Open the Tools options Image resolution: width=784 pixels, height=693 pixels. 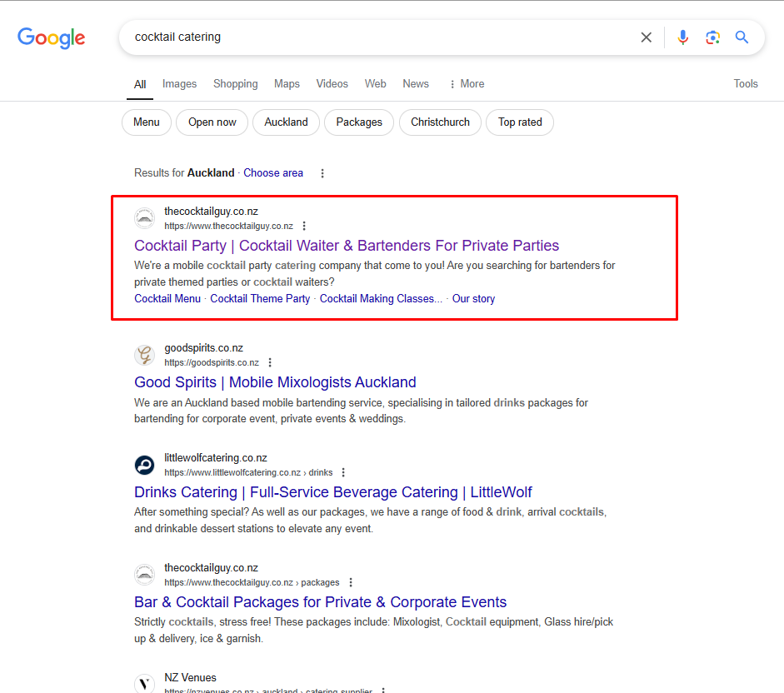coord(746,83)
